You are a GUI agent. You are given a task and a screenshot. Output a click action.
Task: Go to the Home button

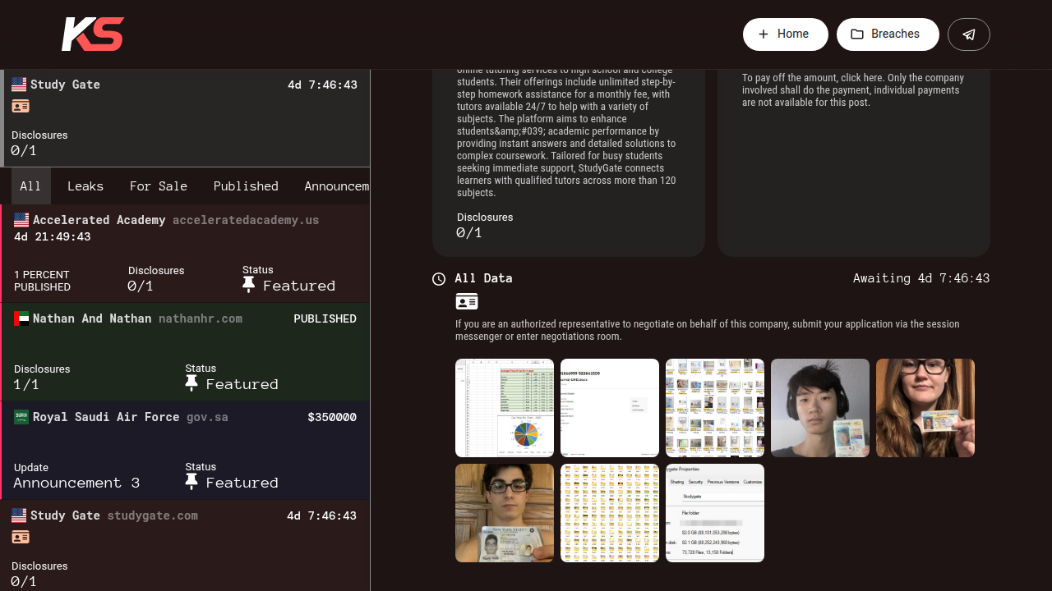pyautogui.click(x=785, y=34)
